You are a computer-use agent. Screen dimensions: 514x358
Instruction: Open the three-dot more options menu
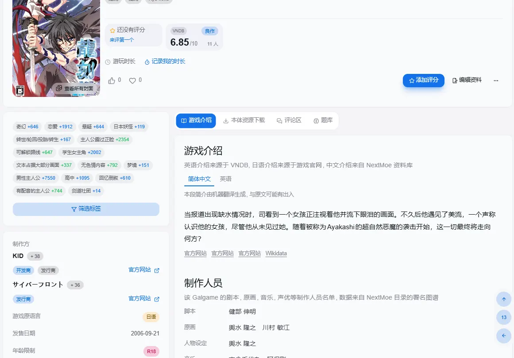(496, 81)
